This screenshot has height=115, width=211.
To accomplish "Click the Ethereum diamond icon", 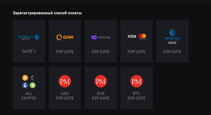I will [33, 78].
